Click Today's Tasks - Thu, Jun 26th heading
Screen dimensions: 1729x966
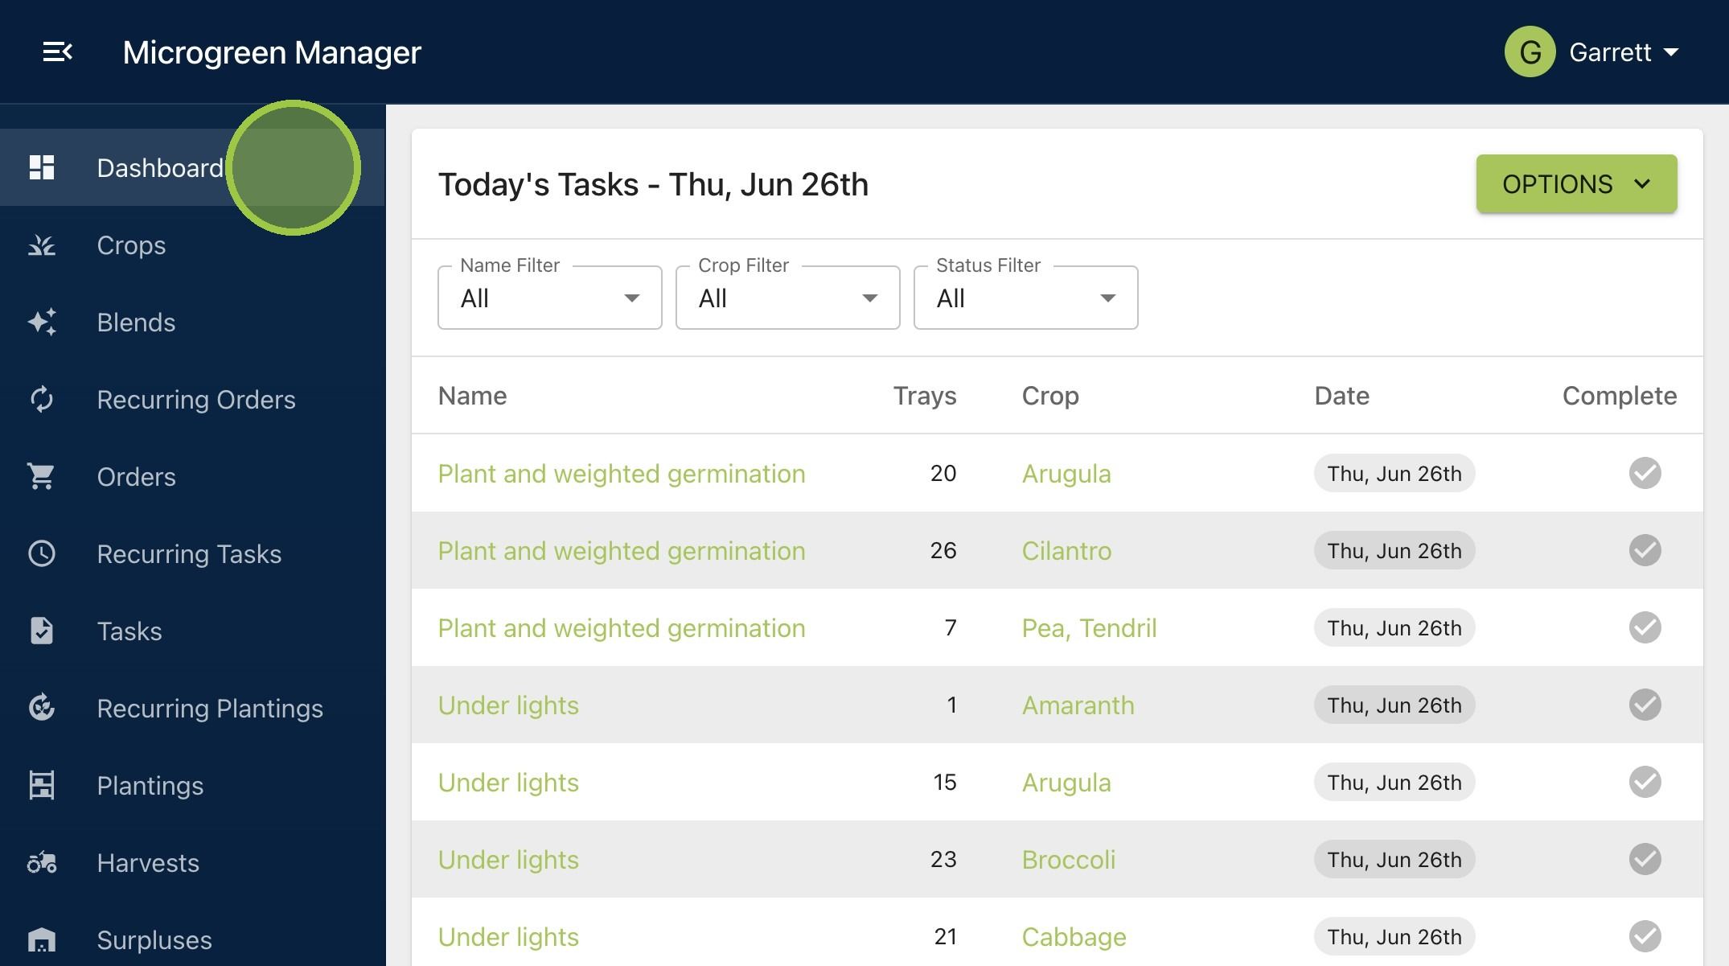coord(653,184)
